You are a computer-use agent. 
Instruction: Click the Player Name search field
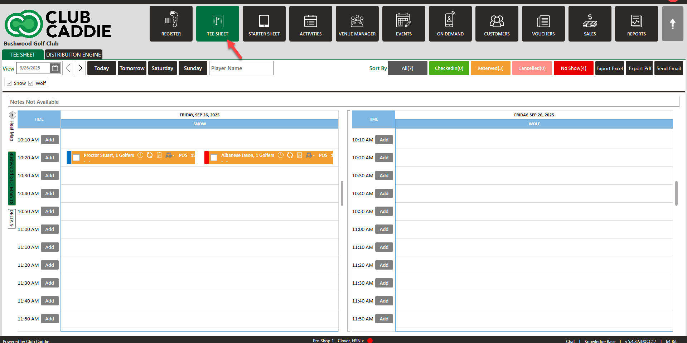click(241, 68)
